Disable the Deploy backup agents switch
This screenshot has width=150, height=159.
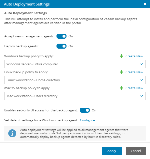tap(61, 46)
